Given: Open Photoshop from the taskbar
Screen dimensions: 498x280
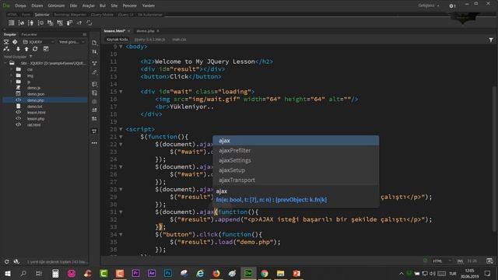Looking at the screenshot, I should click(x=168, y=273).
